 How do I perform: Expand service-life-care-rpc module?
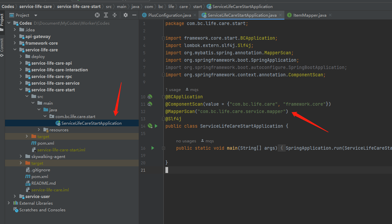click(21, 77)
